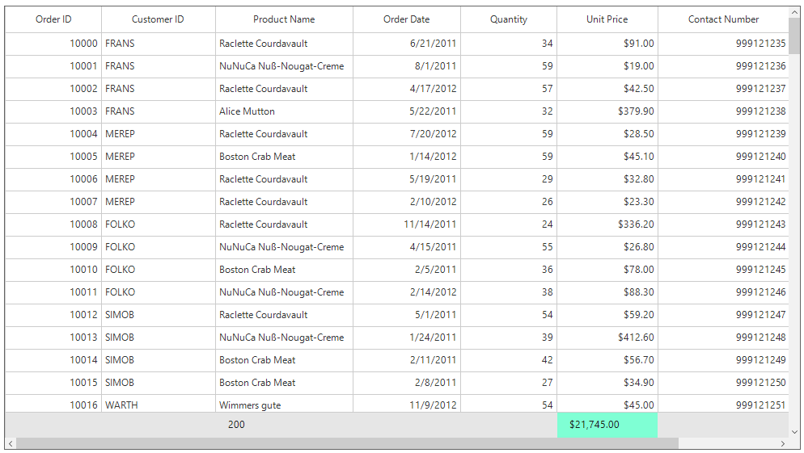Click the vertical scrollbar thumb
Screen dimensions: 804x453
(x=794, y=36)
